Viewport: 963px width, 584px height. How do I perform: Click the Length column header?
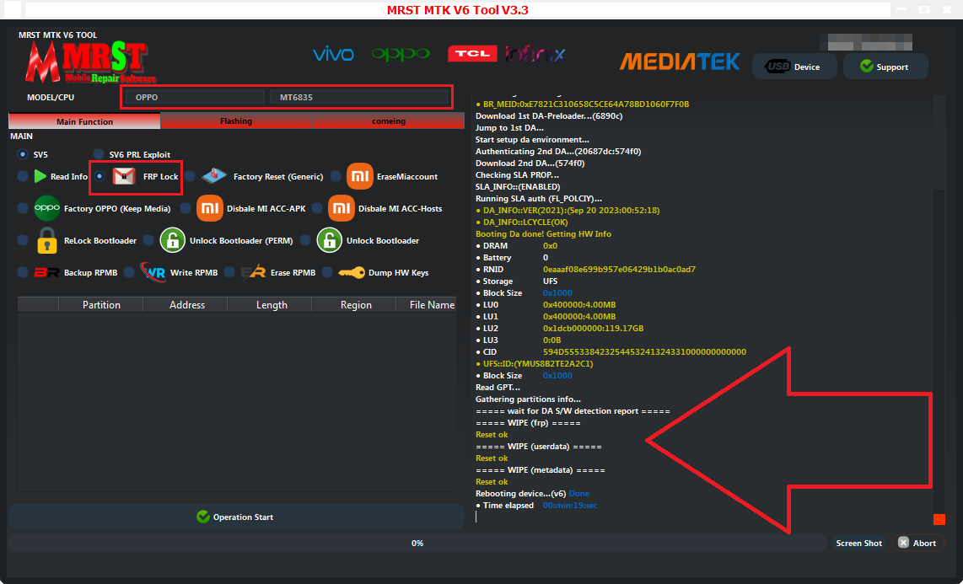(272, 305)
